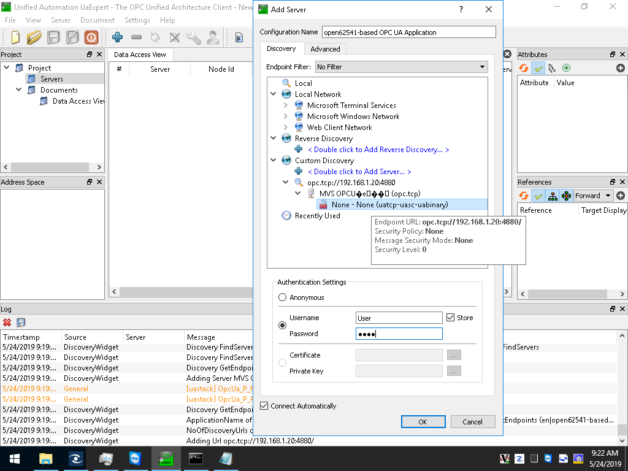Expand the Web Client Network node
628x471 pixels.
point(286,128)
